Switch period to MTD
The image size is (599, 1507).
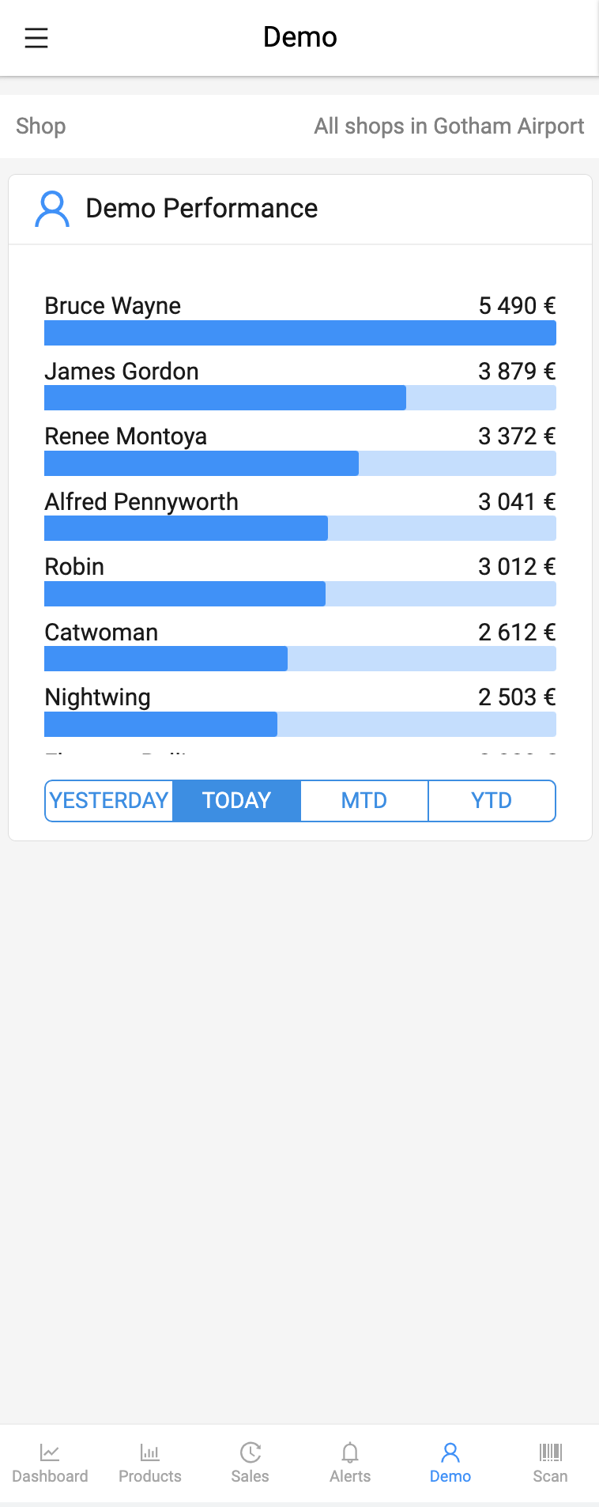(x=364, y=801)
